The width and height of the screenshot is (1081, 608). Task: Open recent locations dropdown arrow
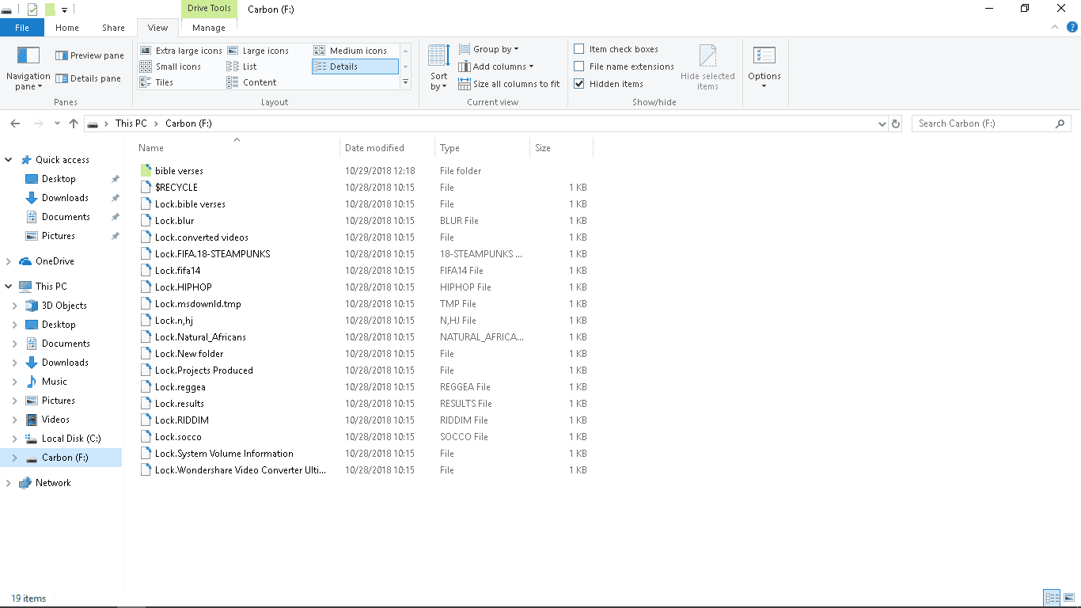57,123
